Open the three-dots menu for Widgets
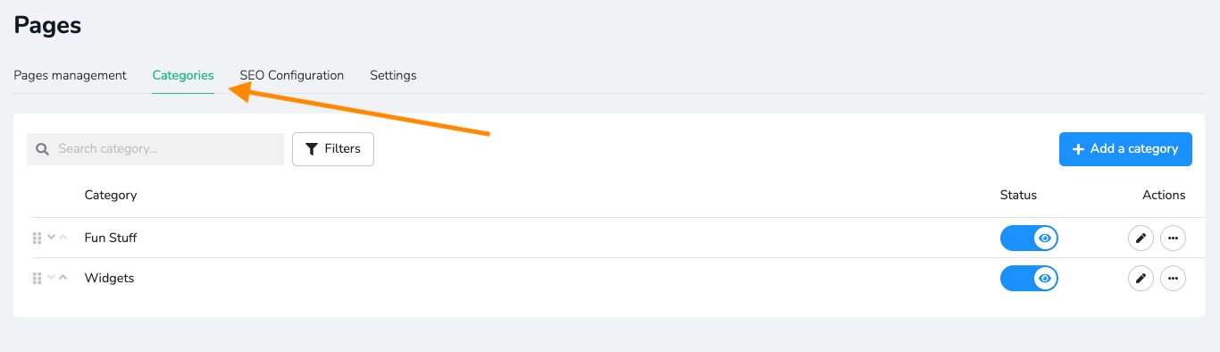This screenshot has height=352, width=1220. coord(1173,278)
